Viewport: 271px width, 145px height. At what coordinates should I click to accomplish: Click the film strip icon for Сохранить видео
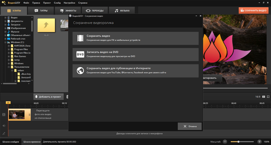tap(80, 38)
